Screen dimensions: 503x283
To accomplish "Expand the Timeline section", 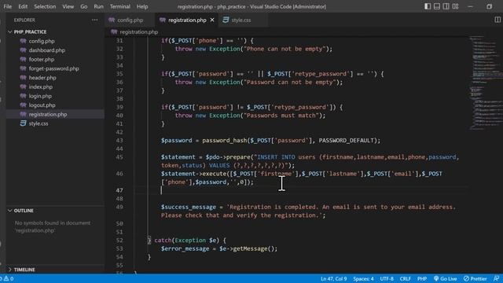I will point(24,270).
